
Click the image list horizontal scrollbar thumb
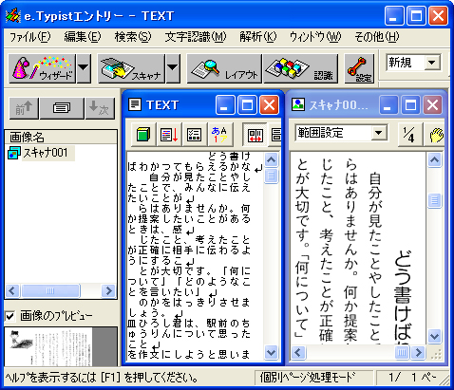[50, 290]
